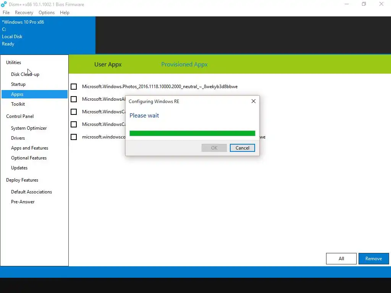Click Microsoft.Windows.Photos package name
Image resolution: width=391 pixels, height=293 pixels.
[x=160, y=87]
